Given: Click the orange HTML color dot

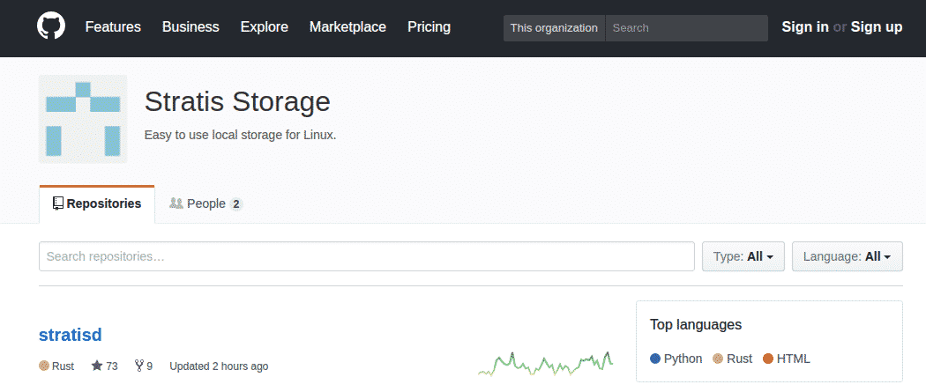Looking at the screenshot, I should 768,359.
